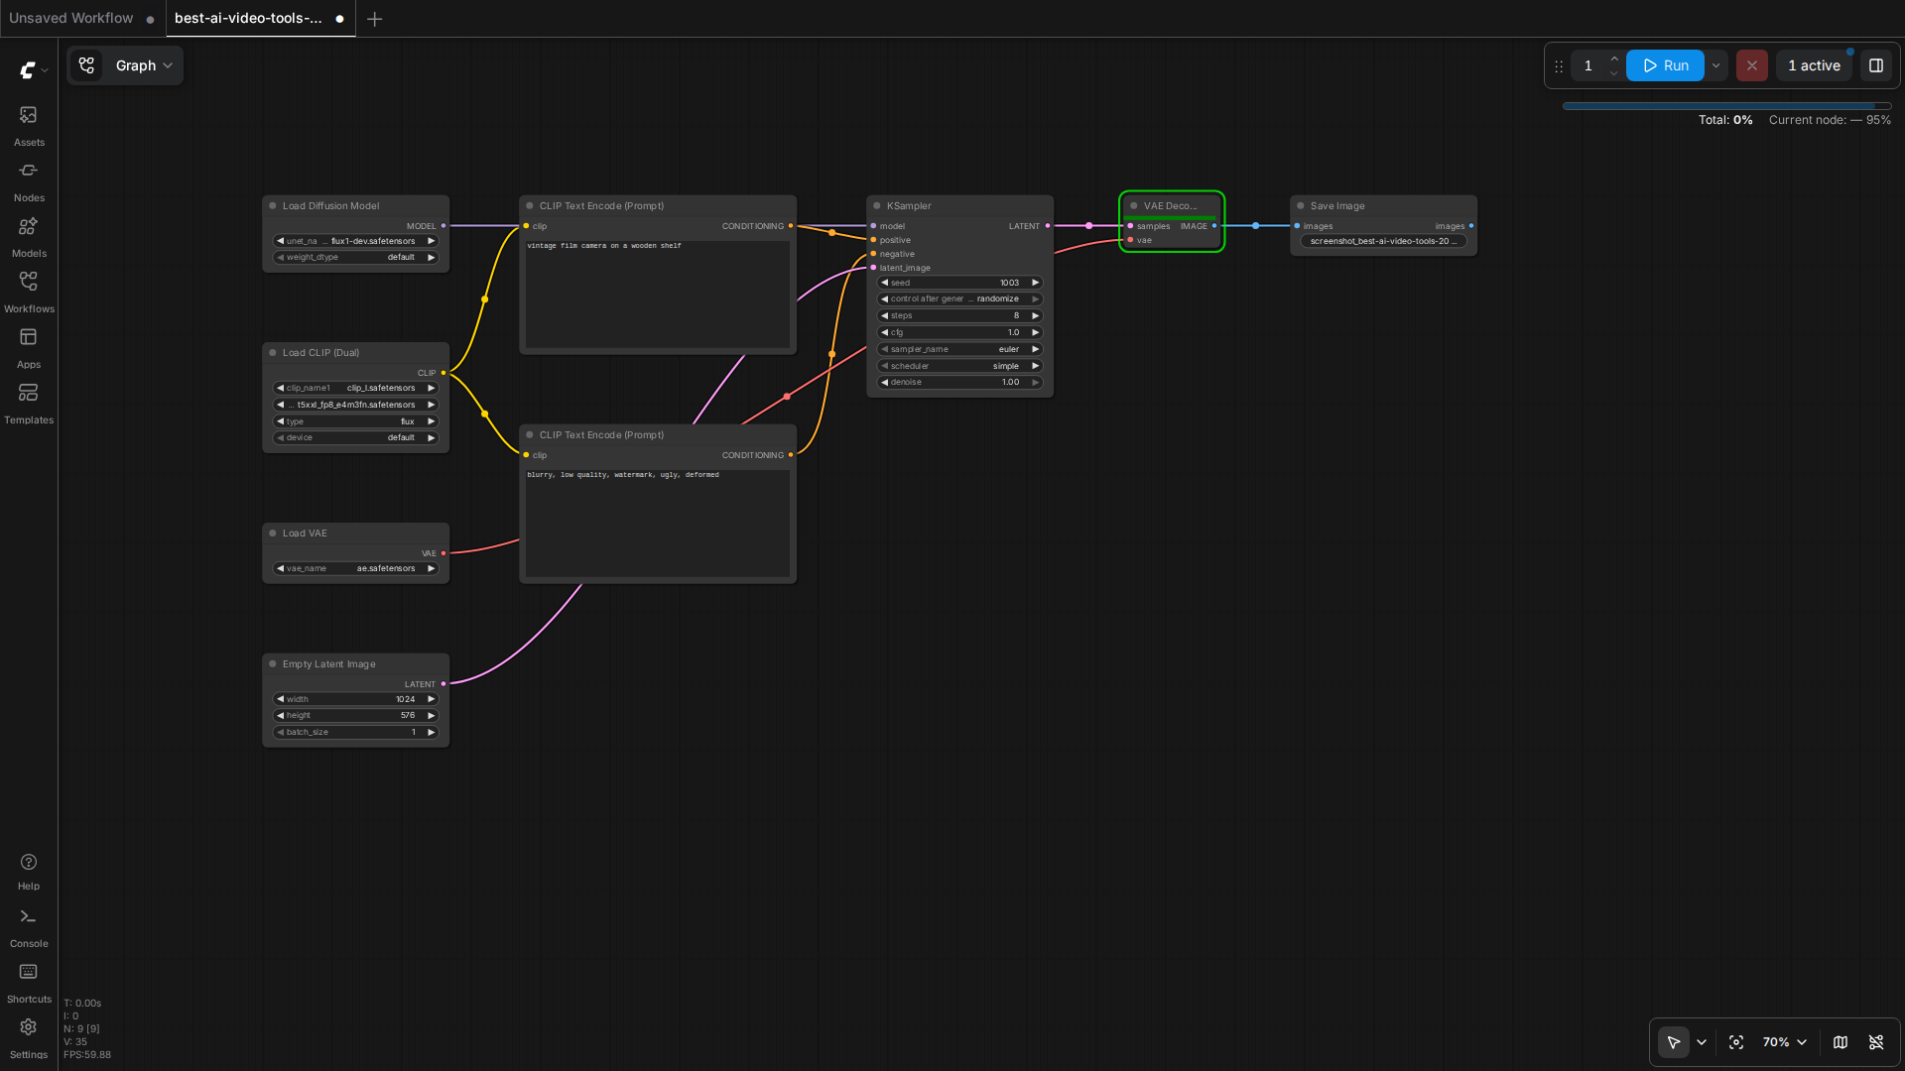Change control after generate randomize option
1905x1071 pixels.
point(959,298)
